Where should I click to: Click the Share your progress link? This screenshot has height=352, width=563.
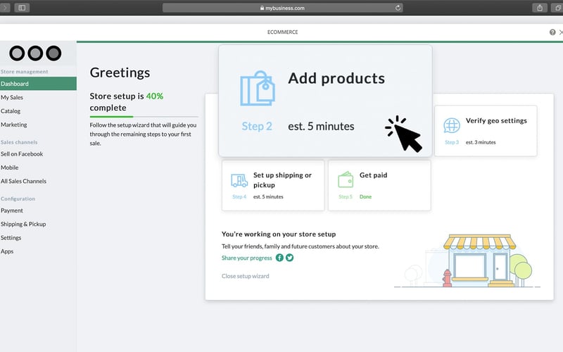247,258
